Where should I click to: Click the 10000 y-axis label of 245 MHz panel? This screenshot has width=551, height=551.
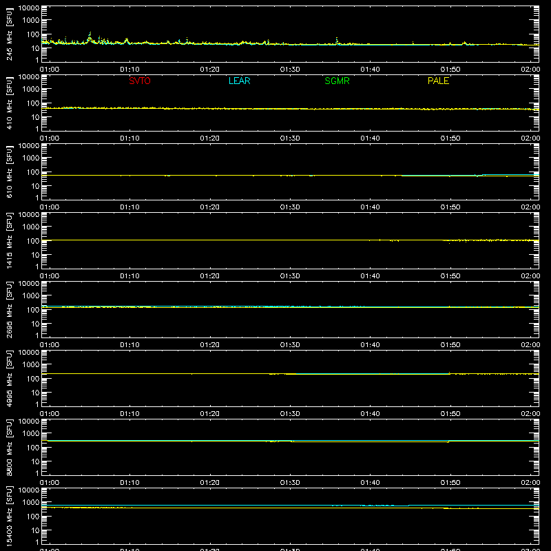[x=29, y=8]
